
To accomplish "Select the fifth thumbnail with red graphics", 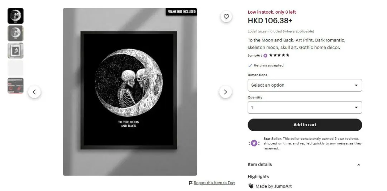I will coord(15,85).
